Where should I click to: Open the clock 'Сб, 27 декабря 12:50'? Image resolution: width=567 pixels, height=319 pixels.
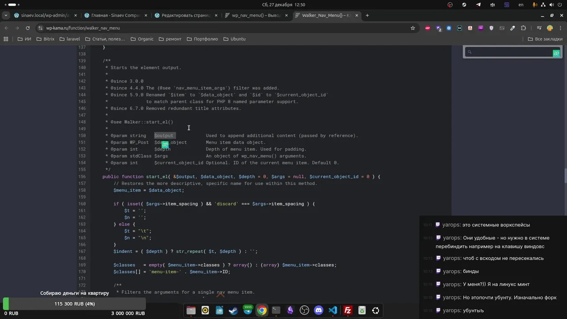(x=283, y=4)
